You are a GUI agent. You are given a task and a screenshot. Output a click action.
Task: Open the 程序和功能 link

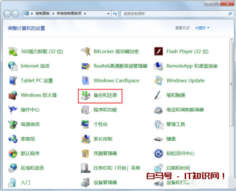(x=105, y=110)
